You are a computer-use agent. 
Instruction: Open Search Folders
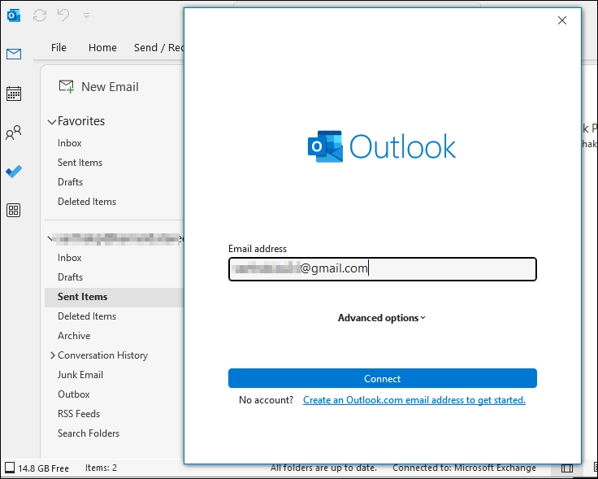tap(89, 433)
